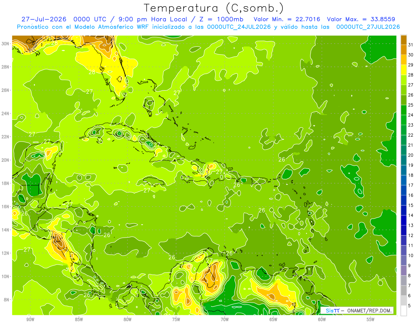This screenshot has height=324, width=420.
Task: Click the 18N latitude label
Action: point(5,183)
